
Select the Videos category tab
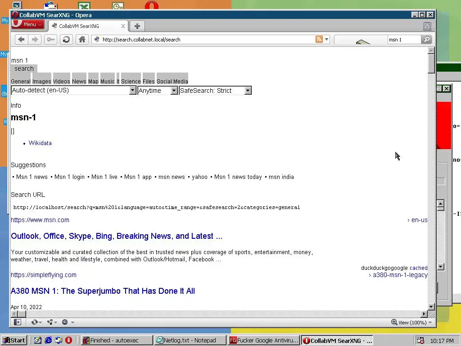(x=61, y=81)
